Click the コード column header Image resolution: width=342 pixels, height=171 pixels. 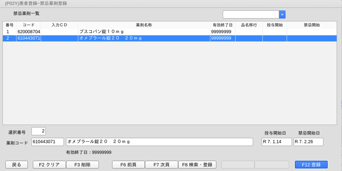pyautogui.click(x=28, y=25)
